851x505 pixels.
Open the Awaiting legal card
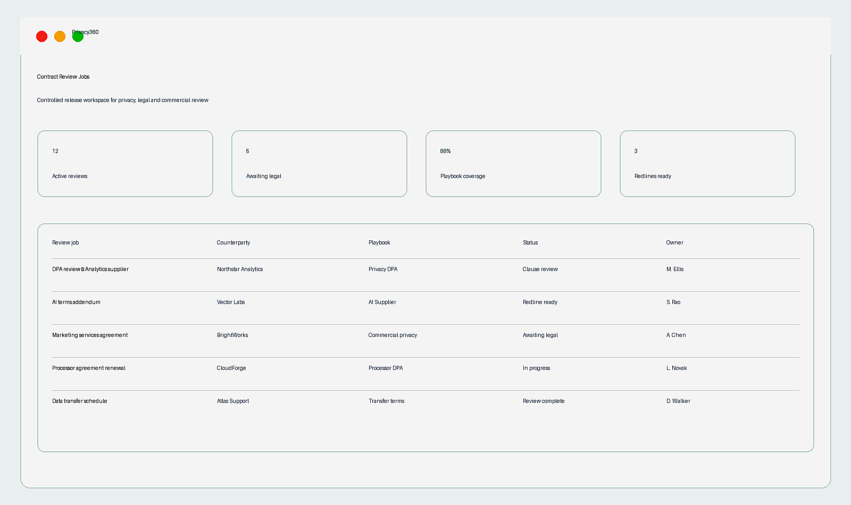319,164
